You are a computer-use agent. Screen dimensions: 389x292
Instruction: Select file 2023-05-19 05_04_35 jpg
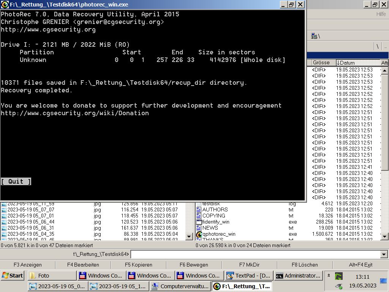[x=31, y=234]
